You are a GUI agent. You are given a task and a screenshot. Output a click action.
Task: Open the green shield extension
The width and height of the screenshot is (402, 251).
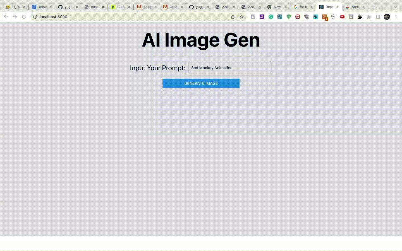click(289, 17)
